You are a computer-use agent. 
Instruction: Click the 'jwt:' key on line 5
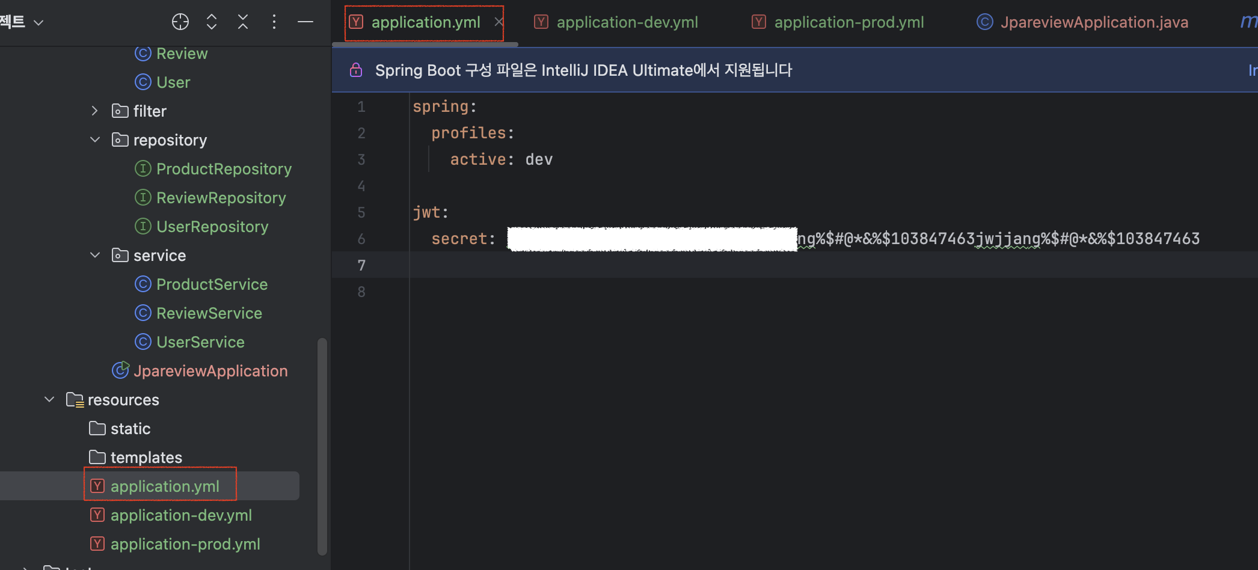point(431,212)
